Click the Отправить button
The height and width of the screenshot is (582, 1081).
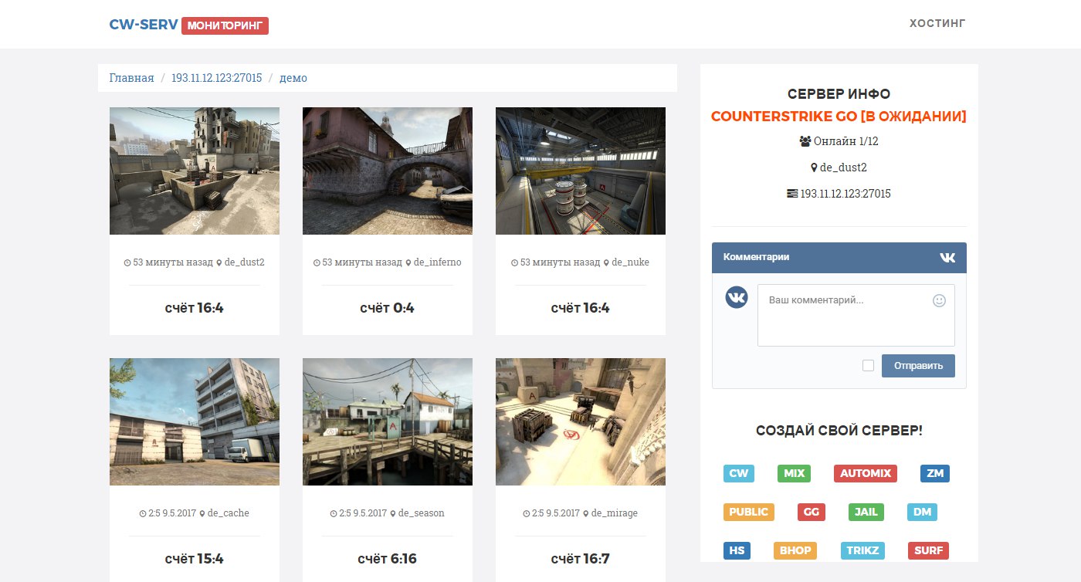click(x=918, y=366)
